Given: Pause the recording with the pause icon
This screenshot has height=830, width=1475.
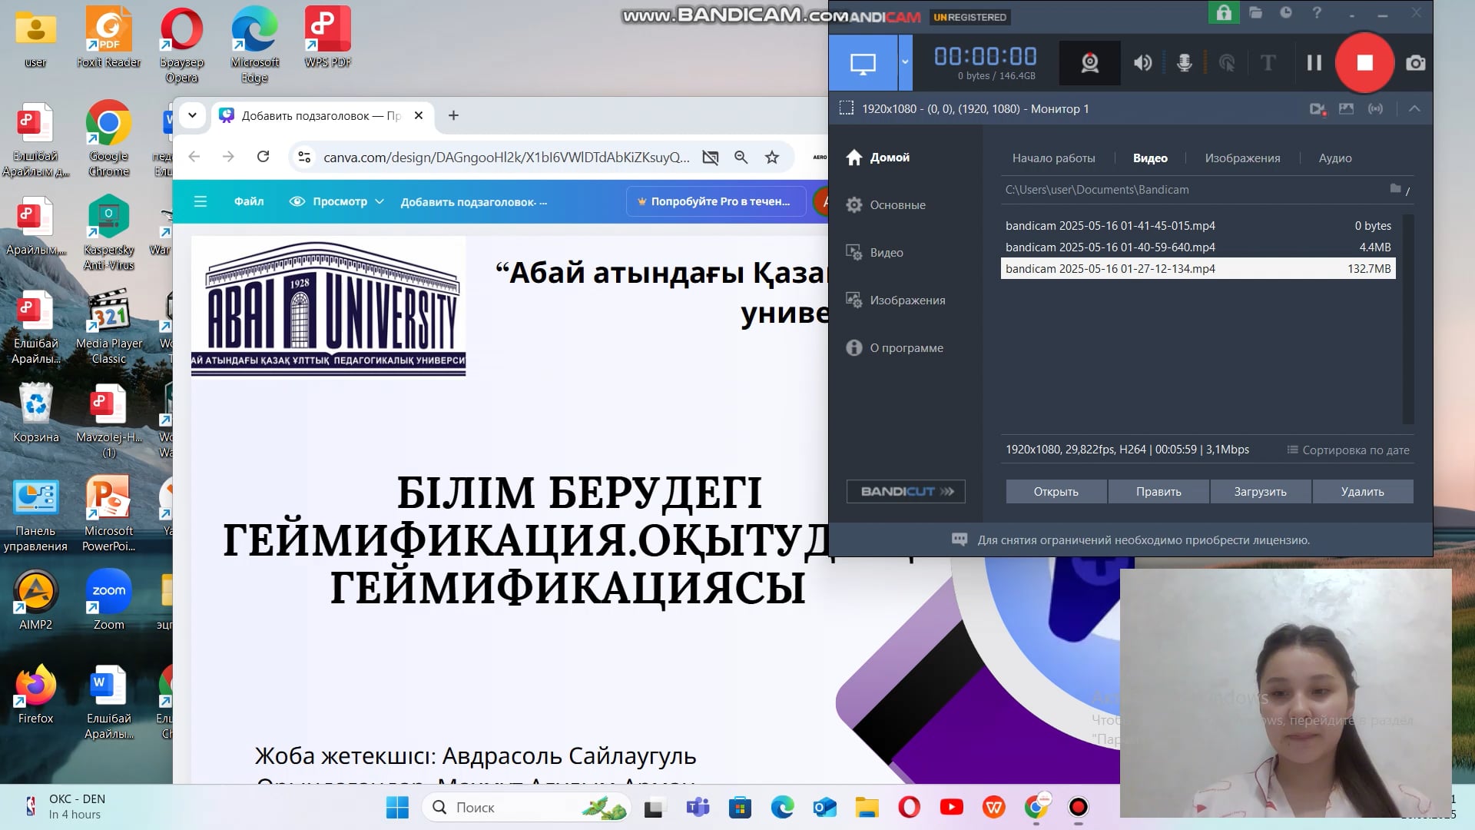Looking at the screenshot, I should [x=1314, y=63].
